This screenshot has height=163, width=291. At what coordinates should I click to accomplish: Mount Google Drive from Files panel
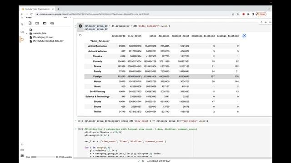pyautogui.click(x=45, y=23)
